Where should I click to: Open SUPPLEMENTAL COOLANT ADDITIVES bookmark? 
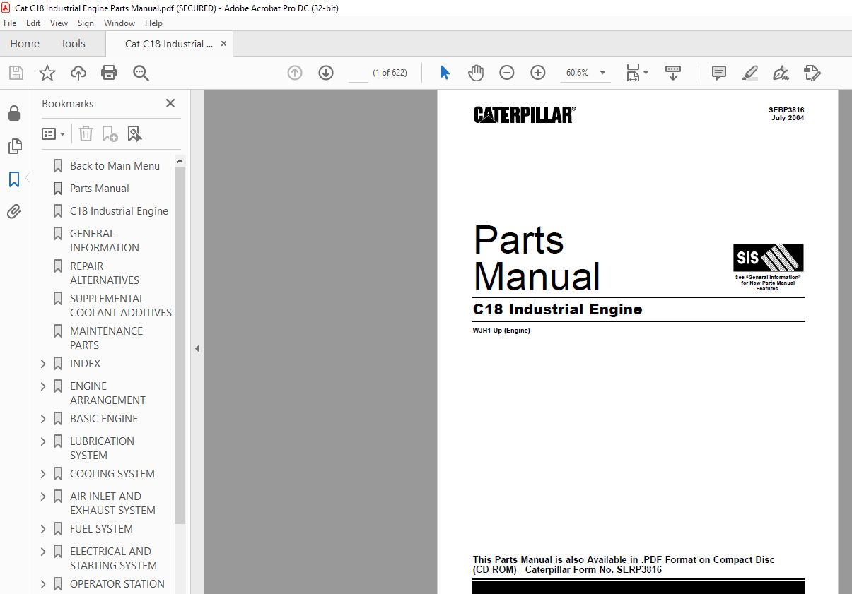tap(120, 305)
